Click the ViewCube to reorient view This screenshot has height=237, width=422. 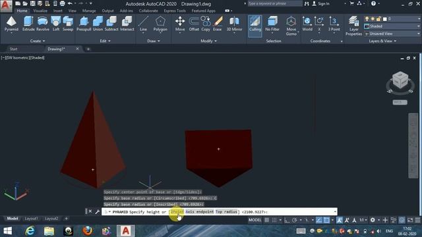(400, 80)
